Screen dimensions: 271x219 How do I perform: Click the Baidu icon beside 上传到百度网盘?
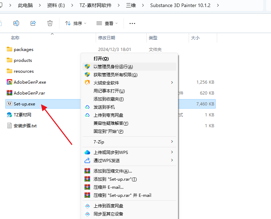click(x=87, y=206)
